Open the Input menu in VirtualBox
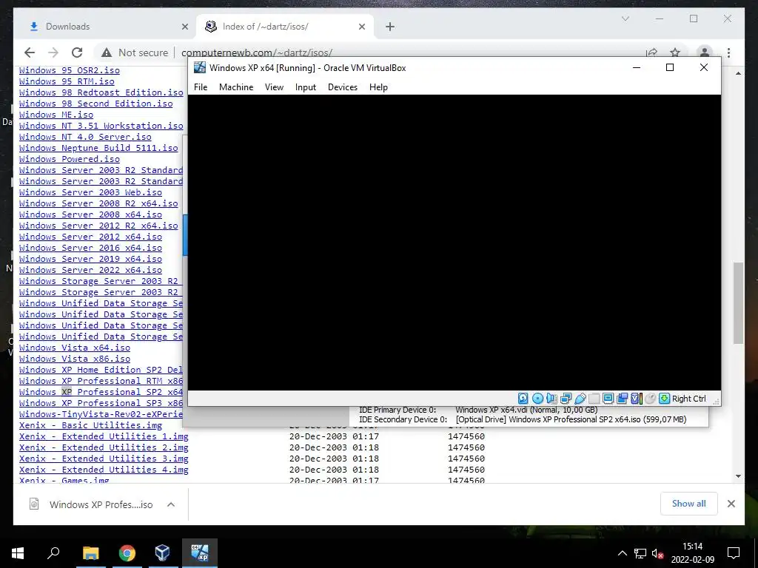This screenshot has height=568, width=758. pyautogui.click(x=306, y=87)
